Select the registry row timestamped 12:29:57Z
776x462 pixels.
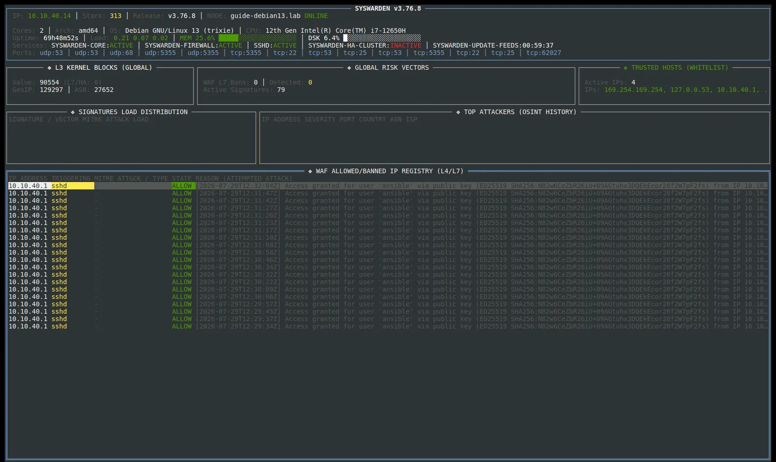click(388, 304)
